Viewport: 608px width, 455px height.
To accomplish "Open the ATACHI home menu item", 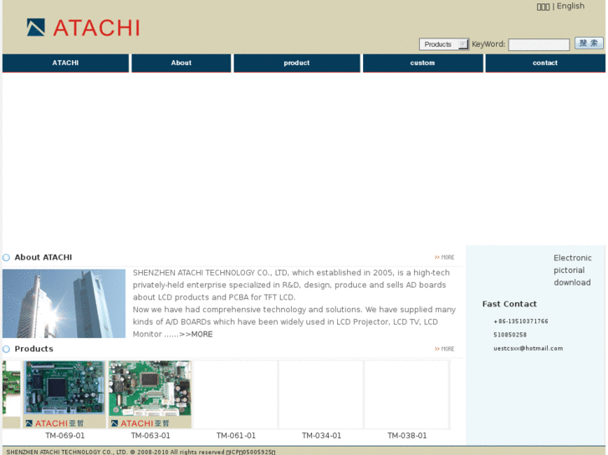I will tap(65, 63).
